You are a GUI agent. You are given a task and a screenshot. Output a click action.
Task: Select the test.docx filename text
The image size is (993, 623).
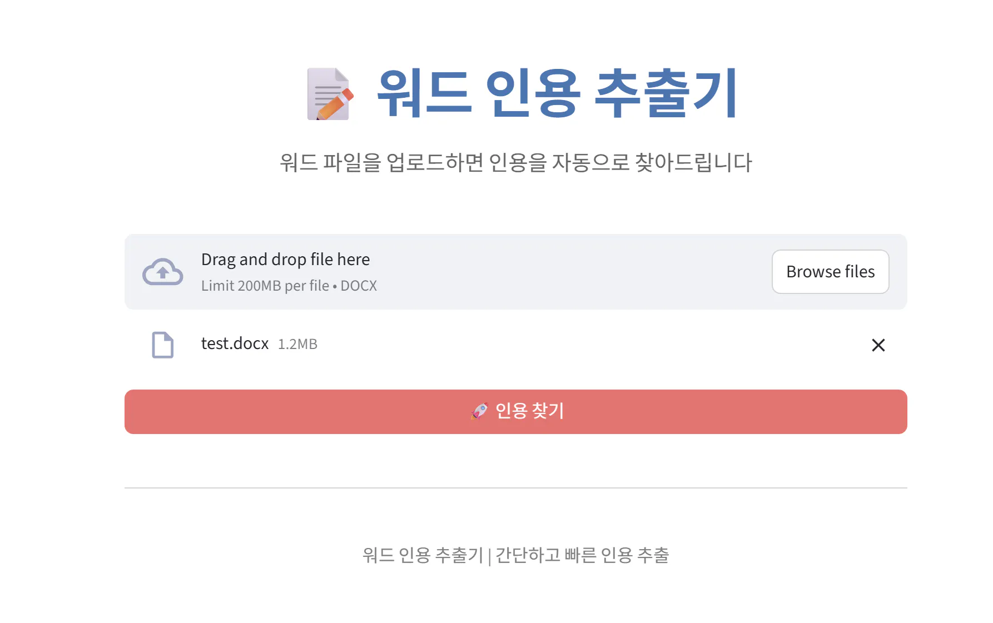click(234, 344)
